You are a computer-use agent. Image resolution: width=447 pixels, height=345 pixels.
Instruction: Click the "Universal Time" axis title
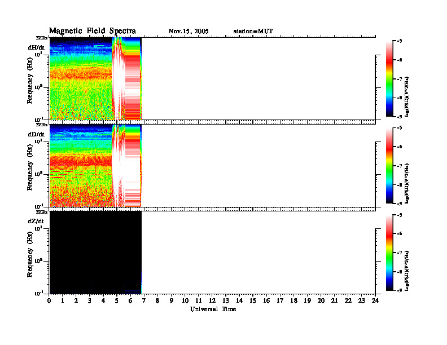pos(213,309)
